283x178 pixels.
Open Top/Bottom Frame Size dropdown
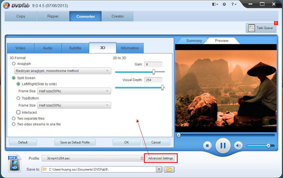74,105
